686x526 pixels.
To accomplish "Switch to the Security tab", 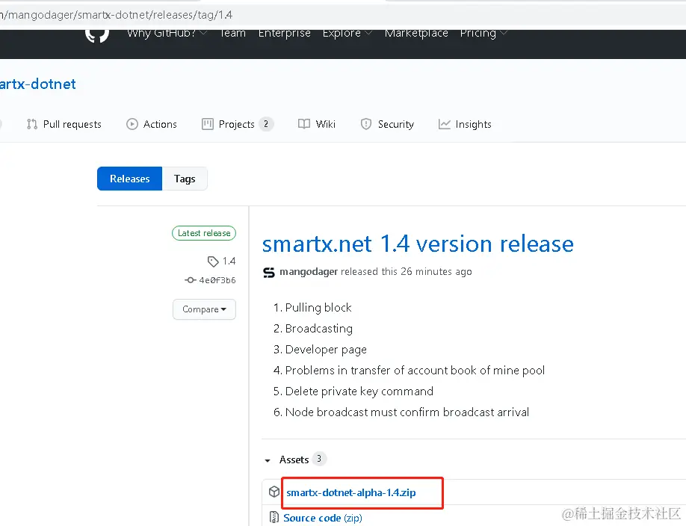I will [x=387, y=124].
